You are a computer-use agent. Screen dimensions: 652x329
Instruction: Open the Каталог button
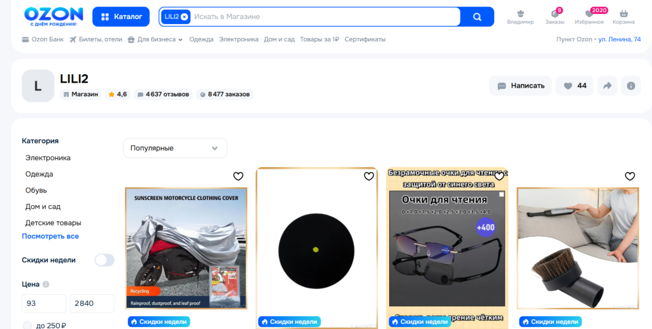(121, 17)
